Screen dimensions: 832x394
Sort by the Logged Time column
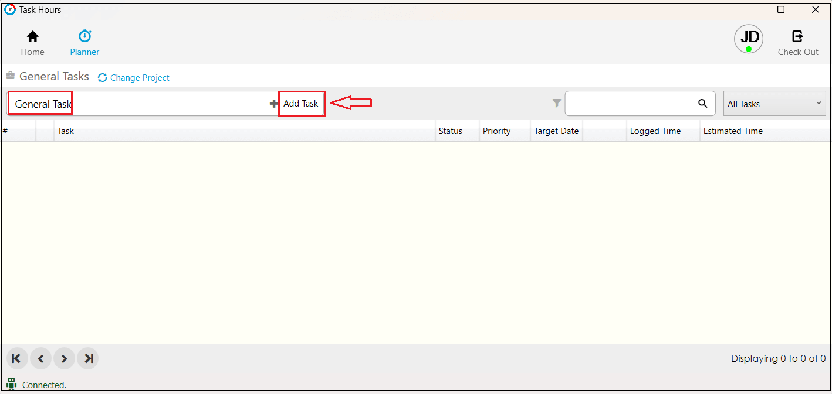tap(663, 131)
